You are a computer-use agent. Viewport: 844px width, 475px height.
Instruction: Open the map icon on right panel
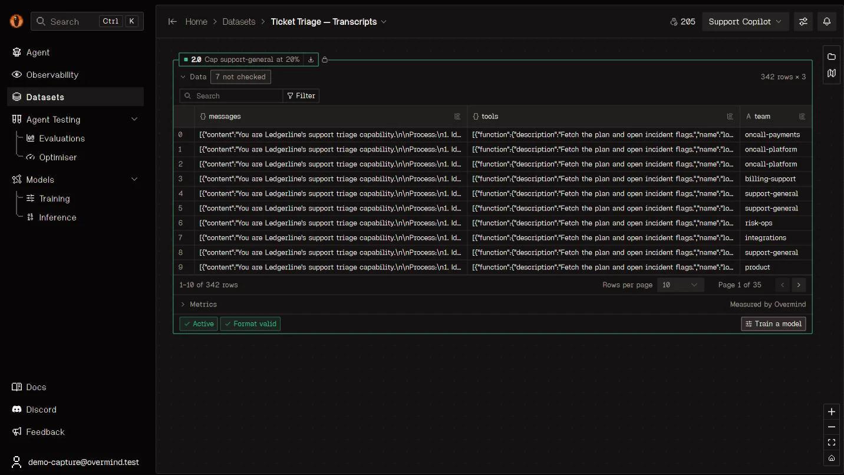tap(832, 74)
